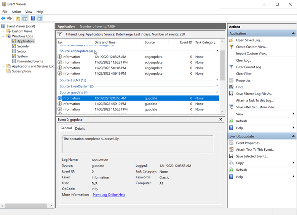Screen dimensions: 297x215
Task: Select Forwarded Events in the tree
Action: click(30, 61)
